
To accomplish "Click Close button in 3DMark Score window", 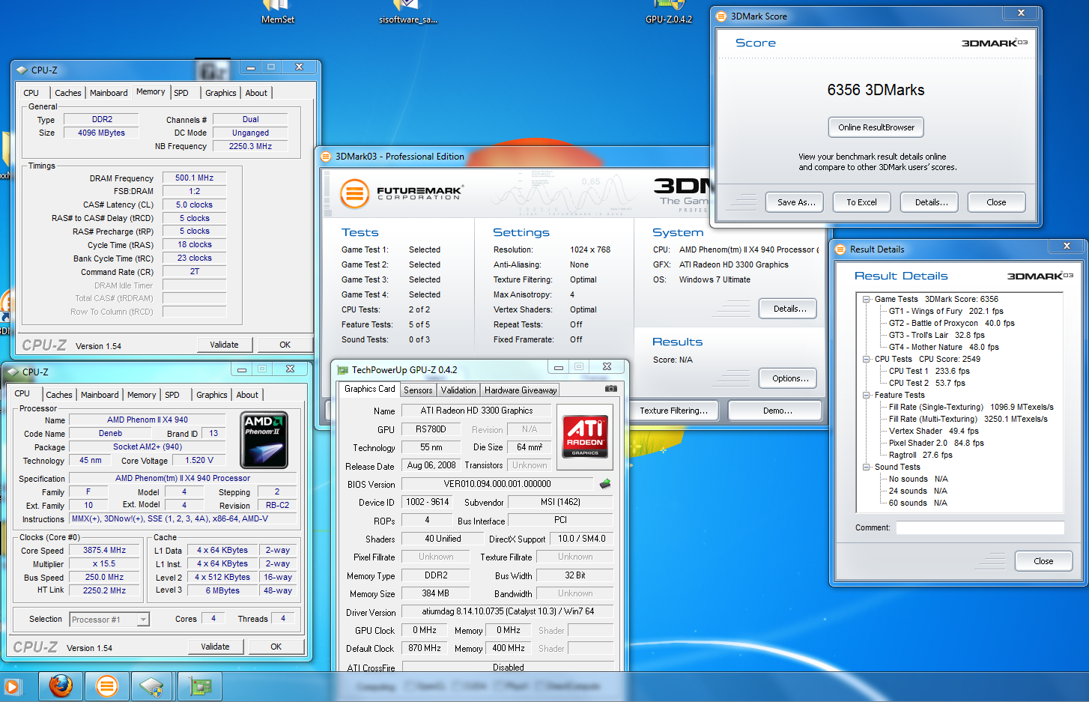I will (996, 202).
